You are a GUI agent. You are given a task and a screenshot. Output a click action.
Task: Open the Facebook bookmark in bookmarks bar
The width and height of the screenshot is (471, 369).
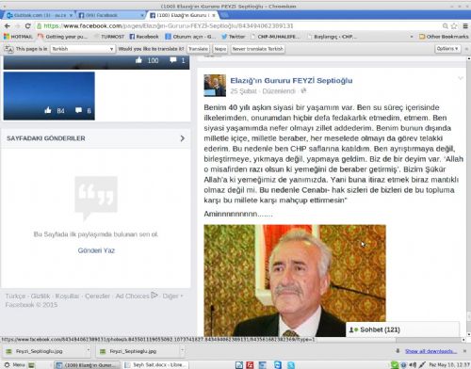coord(144,37)
